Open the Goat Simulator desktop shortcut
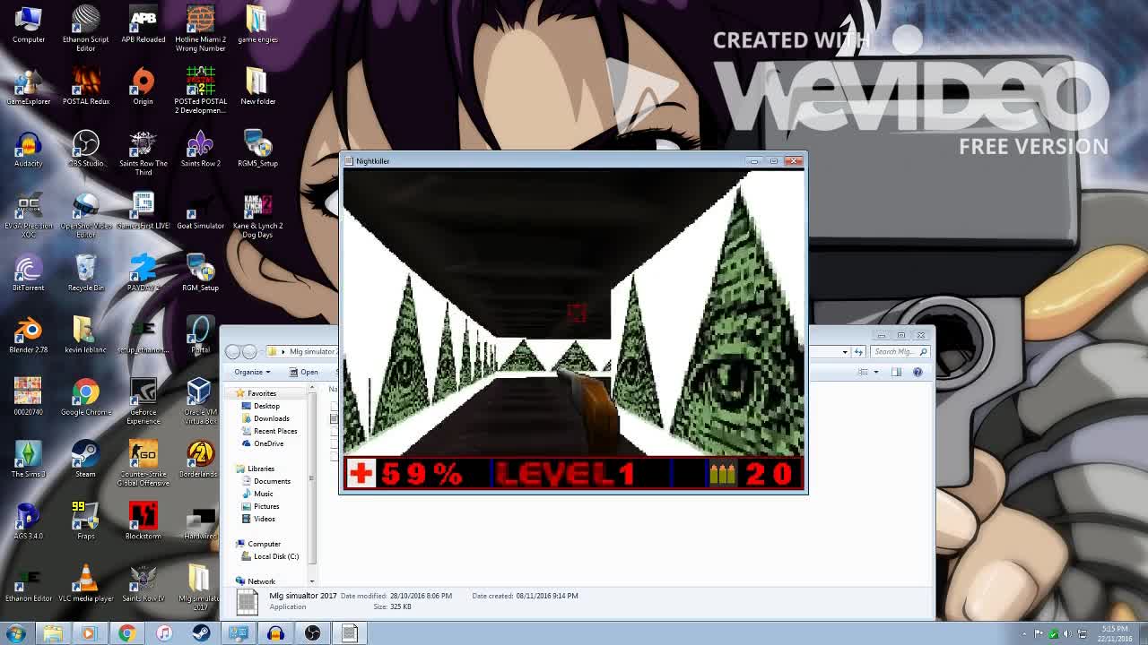1148x645 pixels. [x=200, y=209]
